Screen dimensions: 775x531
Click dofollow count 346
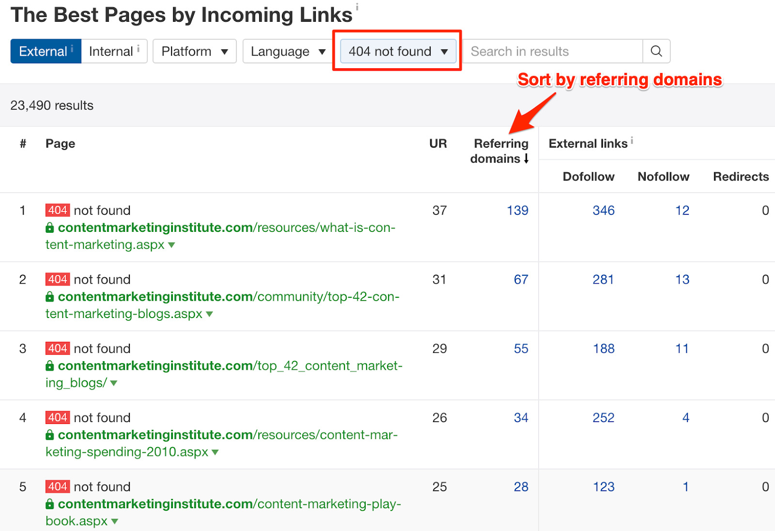pos(604,211)
